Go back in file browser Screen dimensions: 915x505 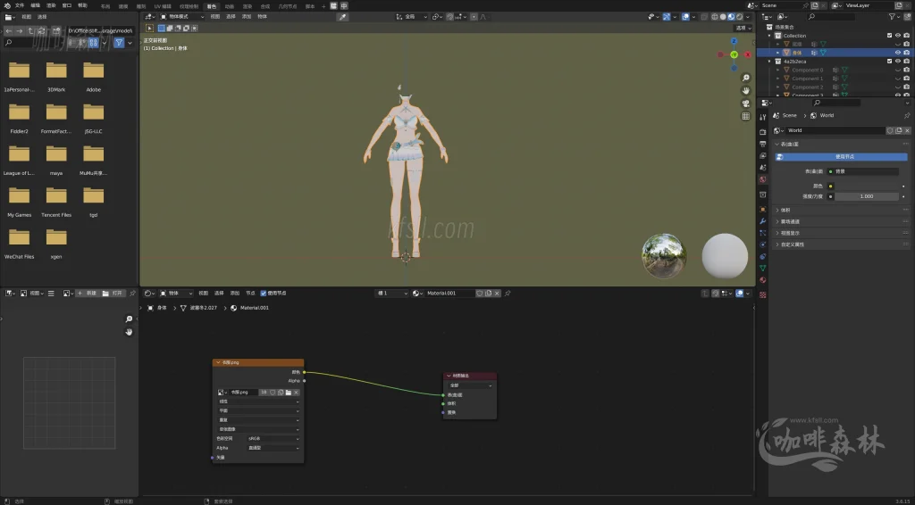(x=8, y=31)
